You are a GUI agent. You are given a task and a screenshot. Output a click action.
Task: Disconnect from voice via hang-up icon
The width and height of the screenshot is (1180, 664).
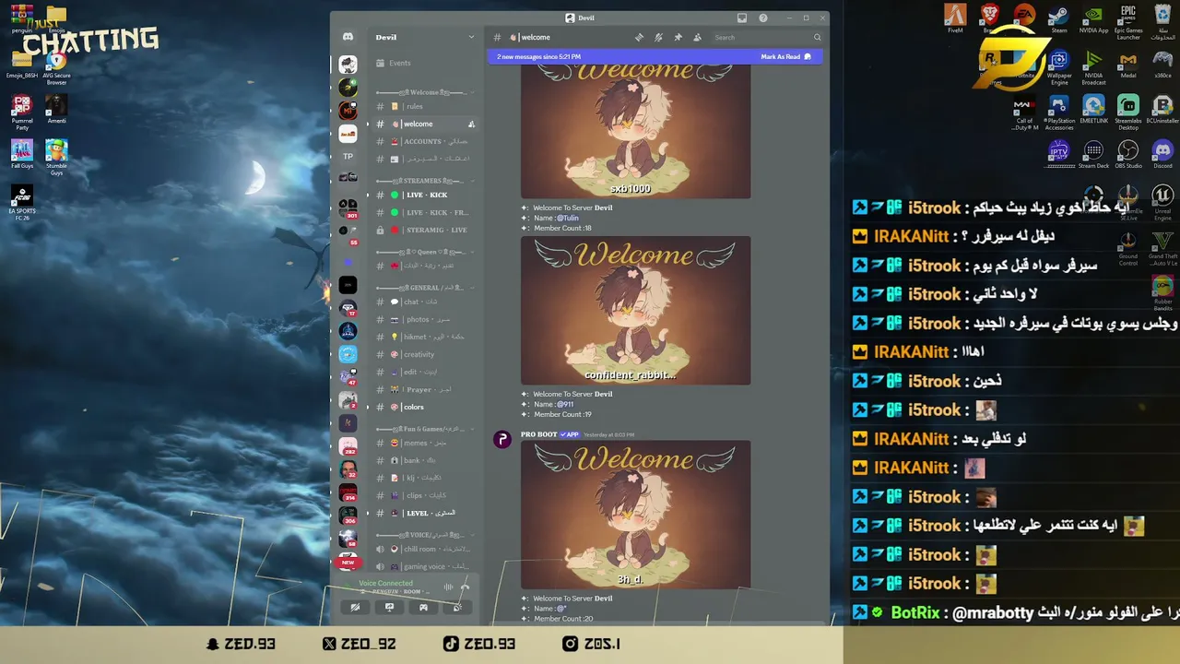pyautogui.click(x=465, y=587)
